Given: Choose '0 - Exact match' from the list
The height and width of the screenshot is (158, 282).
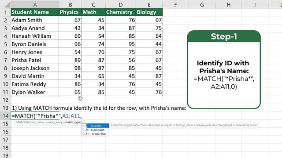Looking at the screenshot, I should pyautogui.click(x=95, y=130).
